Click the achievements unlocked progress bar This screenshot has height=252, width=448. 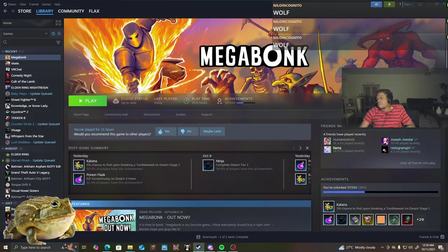380,192
